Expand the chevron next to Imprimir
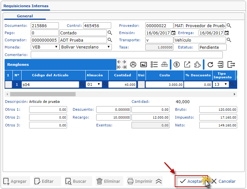The image size is (247, 189). coord(159,181)
